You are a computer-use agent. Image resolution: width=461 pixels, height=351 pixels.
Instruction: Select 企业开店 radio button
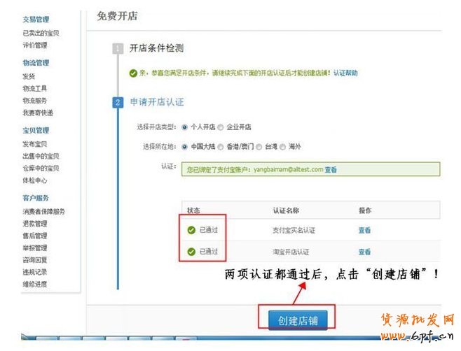[221, 127]
